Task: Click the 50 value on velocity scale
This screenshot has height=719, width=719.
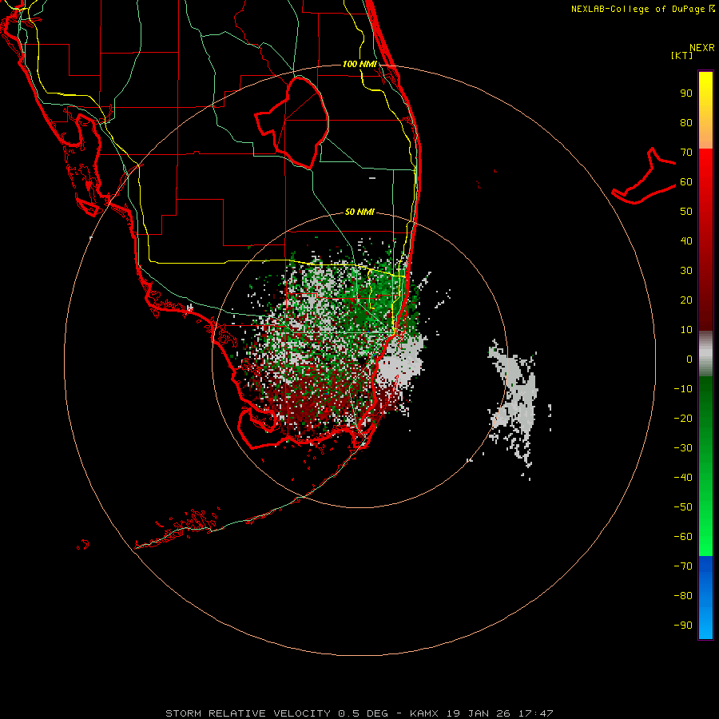Action: click(686, 212)
